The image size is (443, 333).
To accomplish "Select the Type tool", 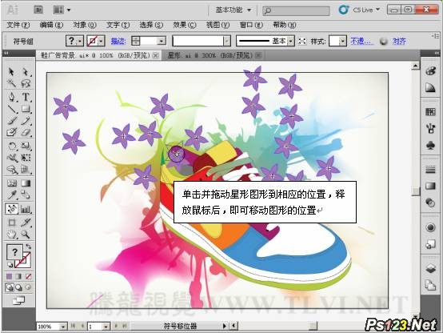I will (x=26, y=97).
